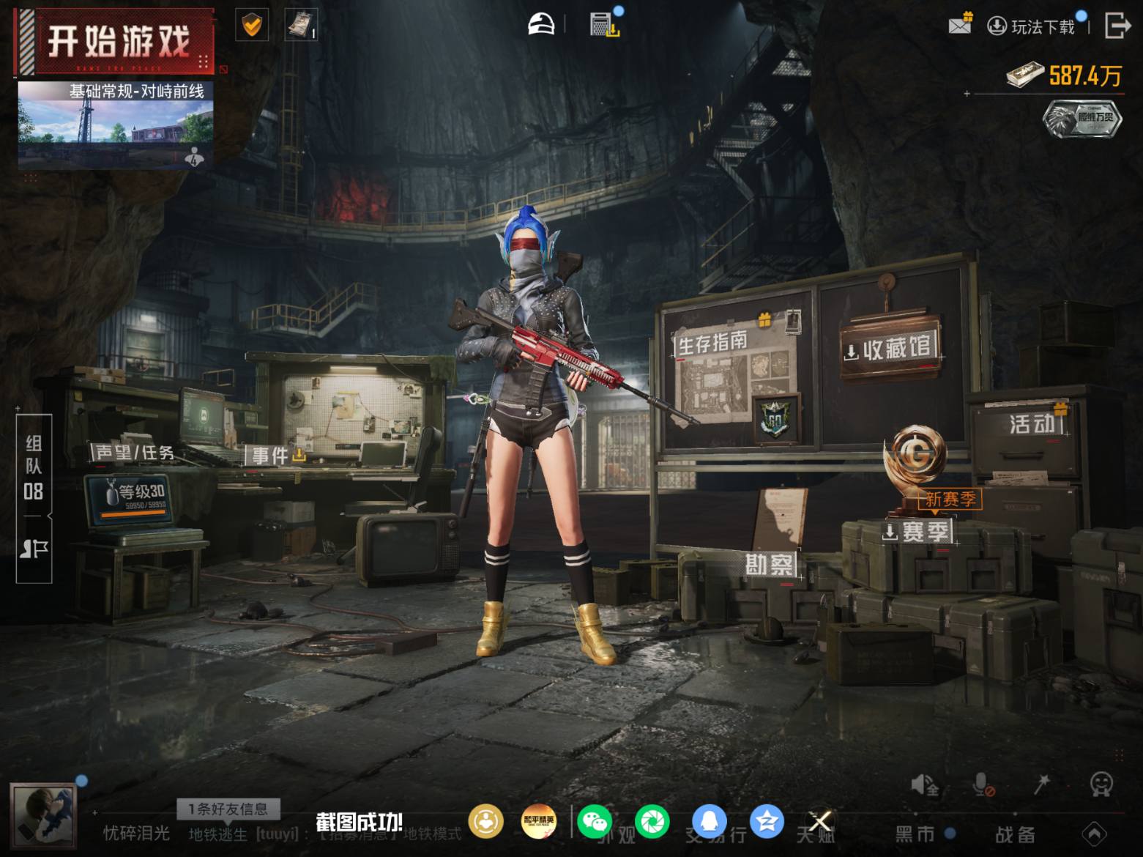Open the 战备 loadout tab
The height and width of the screenshot is (857, 1143).
tap(1016, 834)
